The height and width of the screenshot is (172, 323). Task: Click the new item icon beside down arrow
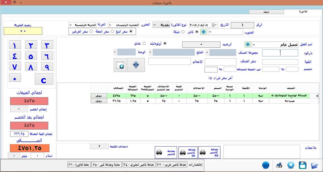coord(120,65)
